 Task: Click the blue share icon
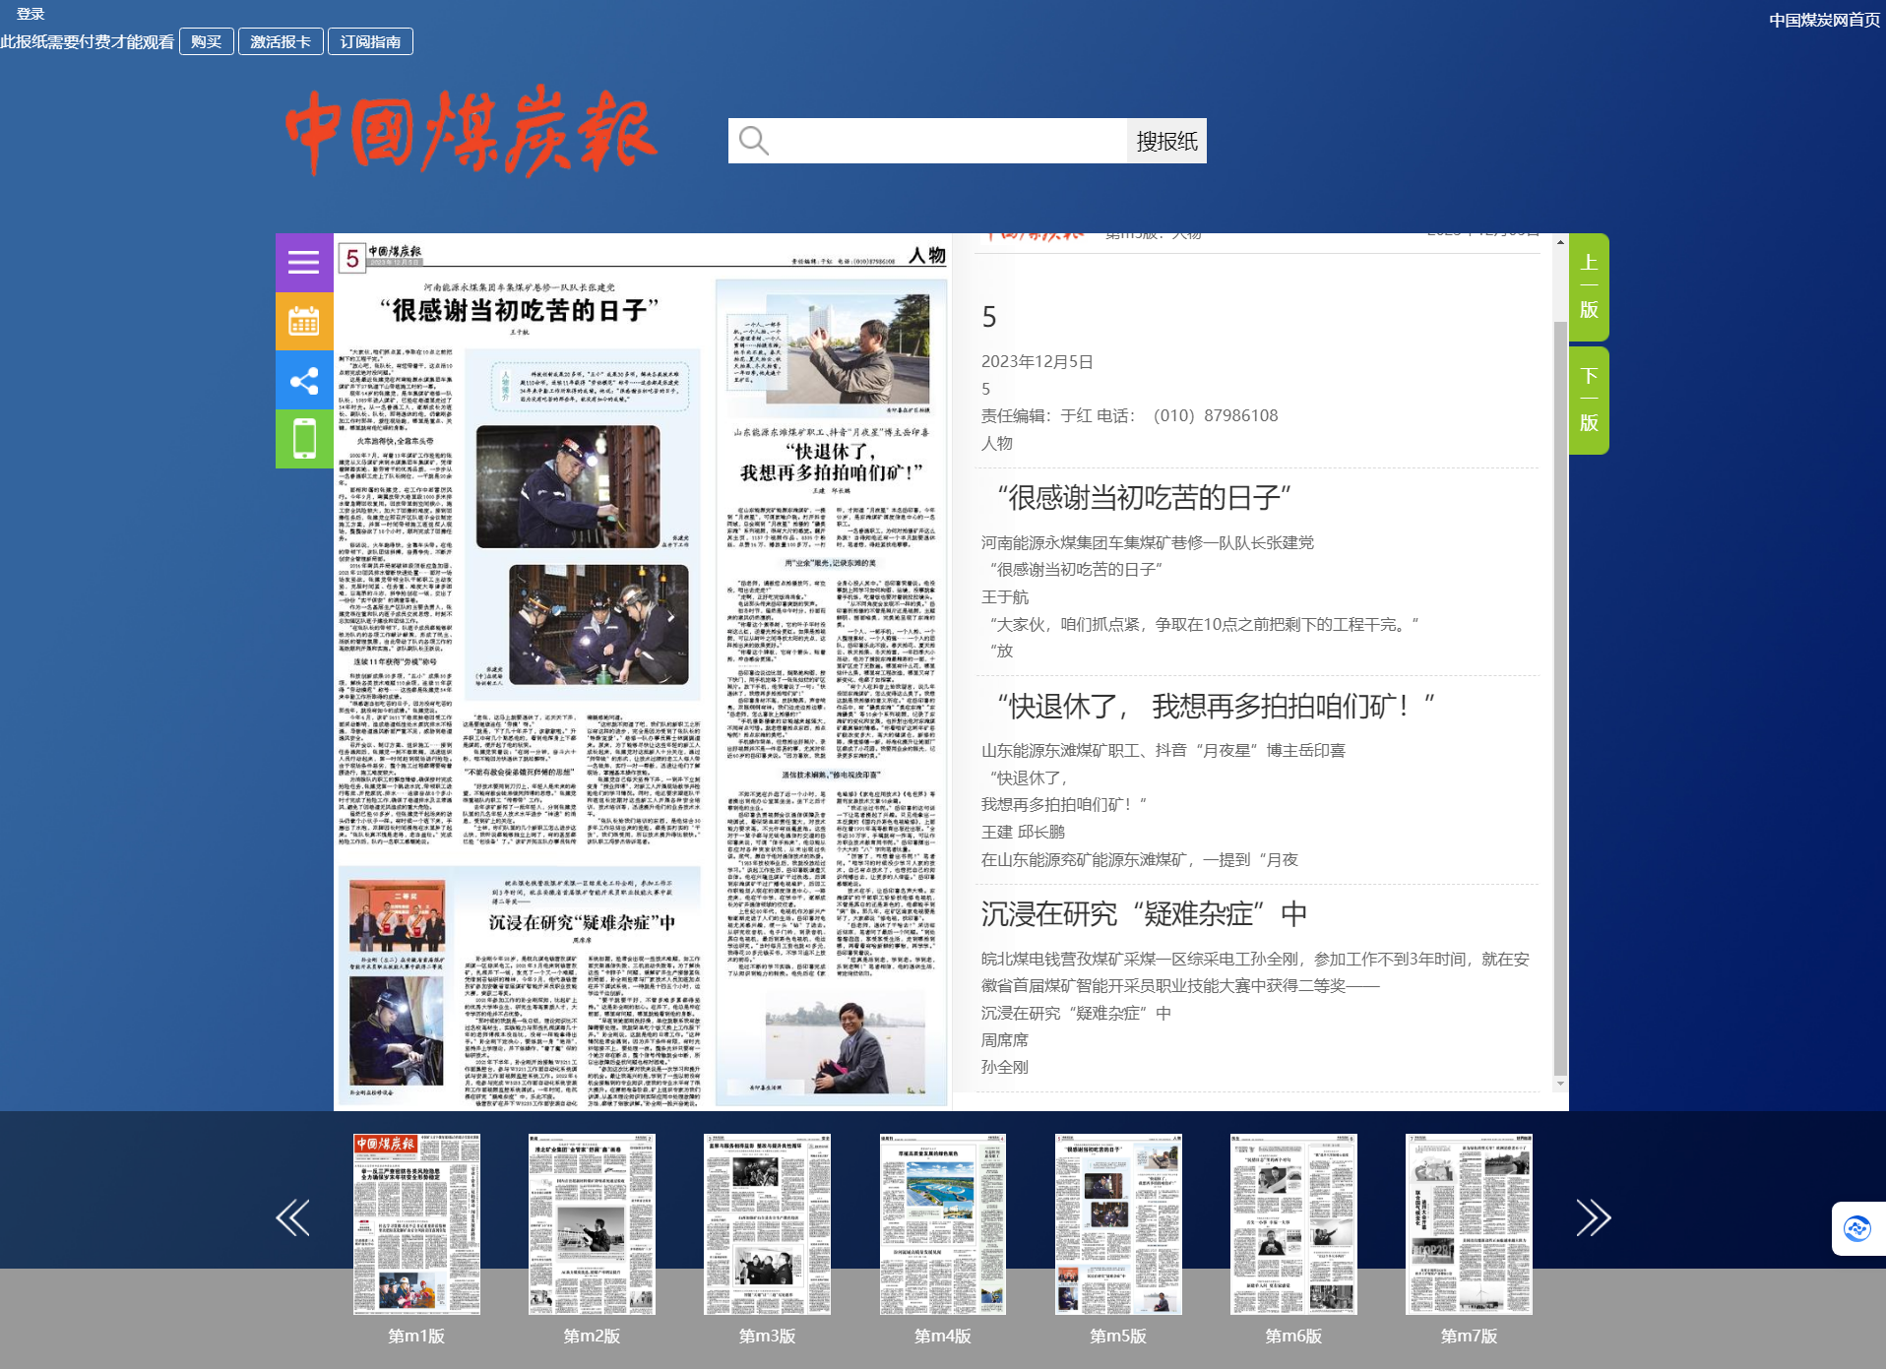pos(304,380)
